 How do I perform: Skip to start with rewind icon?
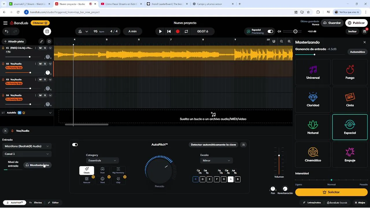point(169,31)
